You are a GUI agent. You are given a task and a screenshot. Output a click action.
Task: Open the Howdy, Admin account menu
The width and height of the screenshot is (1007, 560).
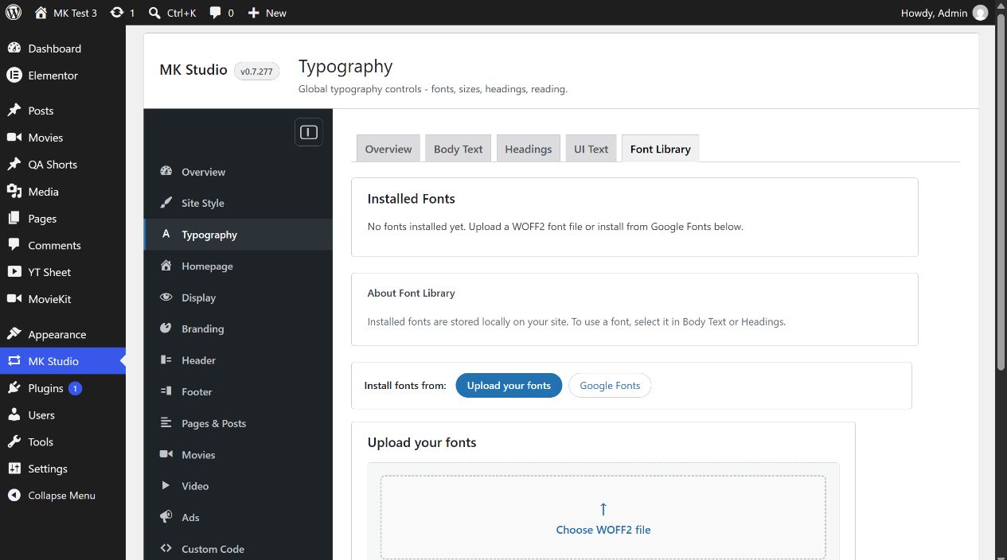[944, 13]
